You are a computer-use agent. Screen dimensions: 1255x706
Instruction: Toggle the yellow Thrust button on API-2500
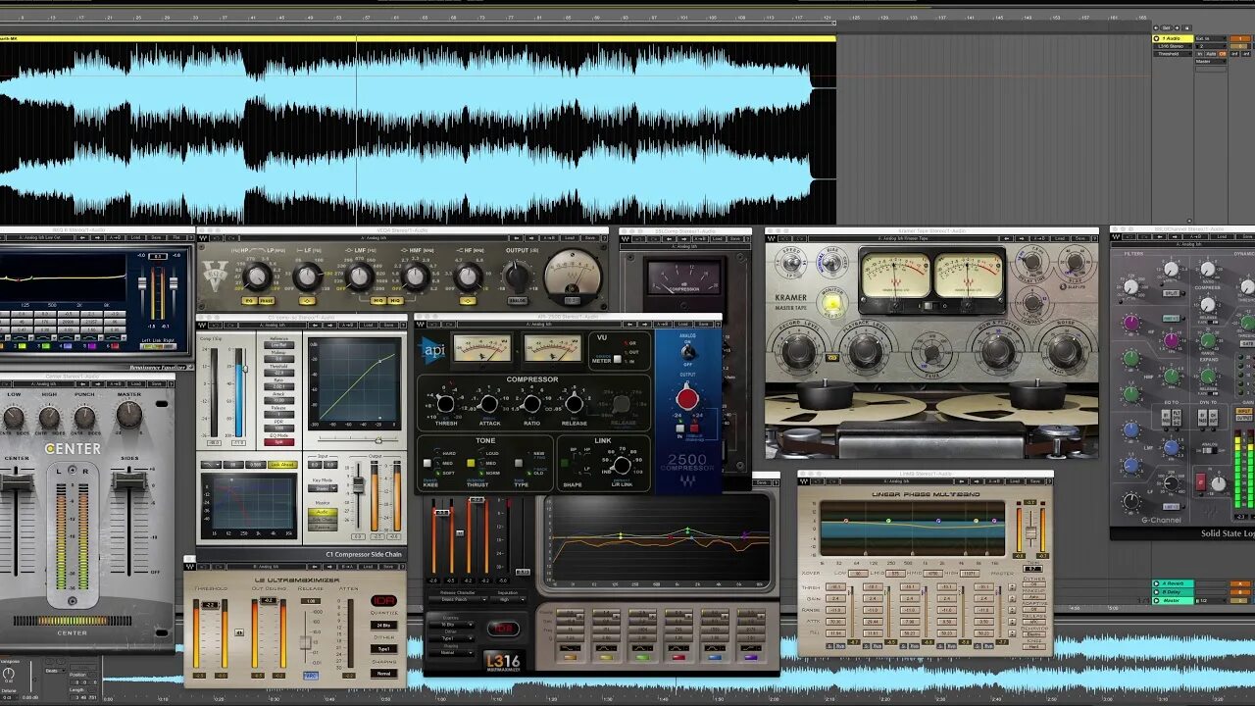pyautogui.click(x=471, y=463)
